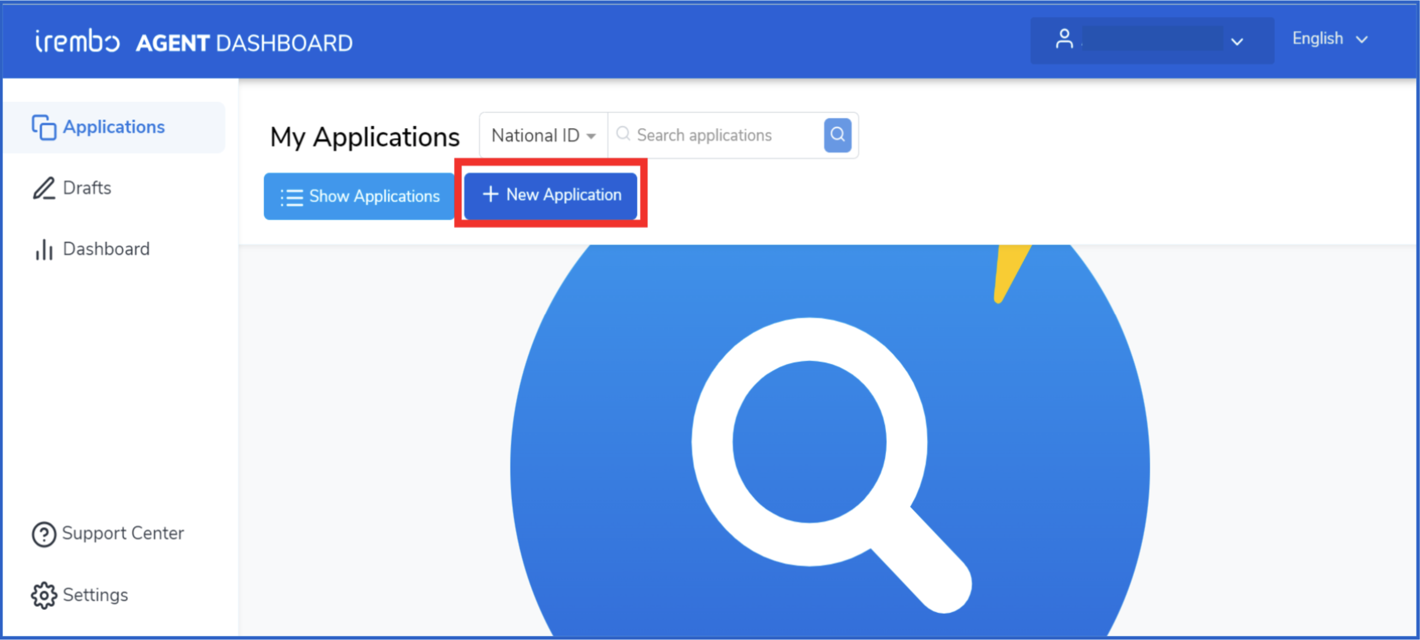
Task: Click the Drafts pencil icon
Action: point(43,188)
